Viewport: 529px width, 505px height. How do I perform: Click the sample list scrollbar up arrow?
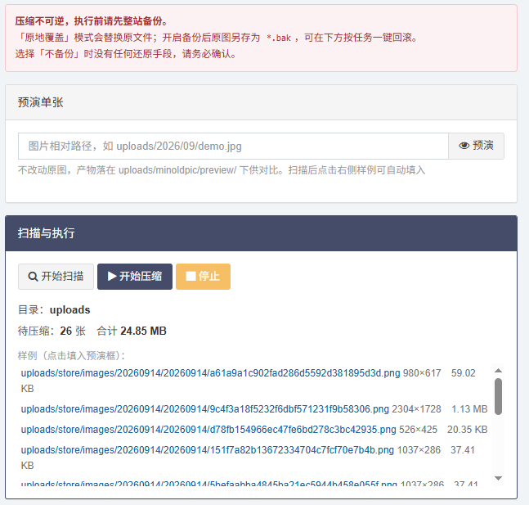click(498, 371)
